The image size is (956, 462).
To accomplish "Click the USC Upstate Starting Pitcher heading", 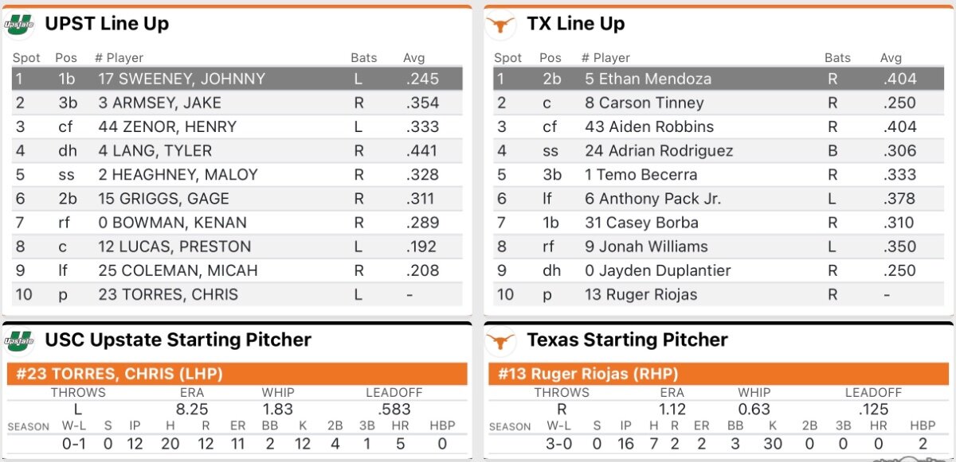I will pos(178,340).
